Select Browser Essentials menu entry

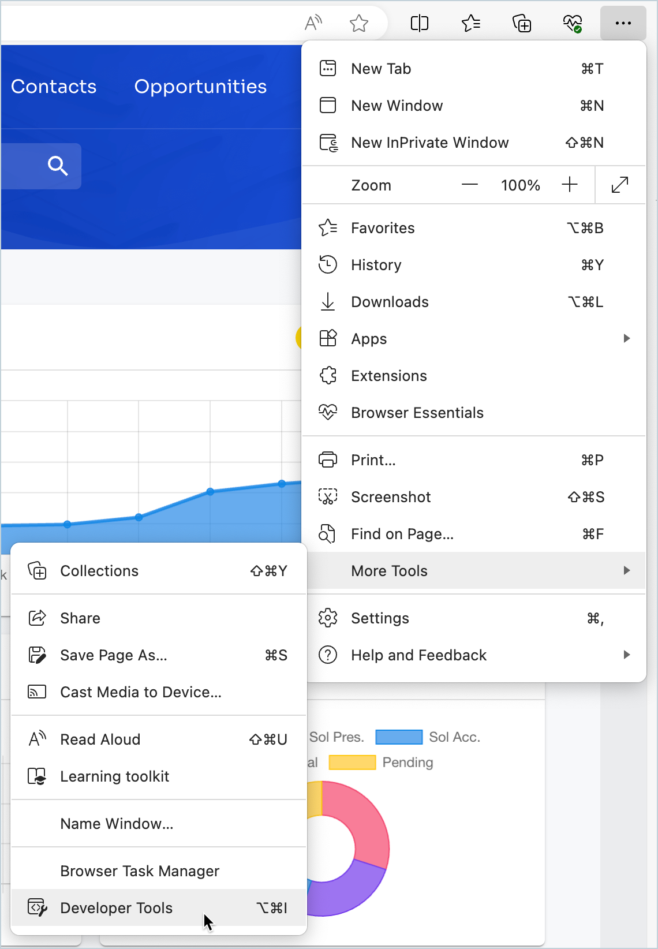point(474,413)
